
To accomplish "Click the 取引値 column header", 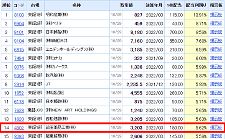I will (x=127, y=5).
